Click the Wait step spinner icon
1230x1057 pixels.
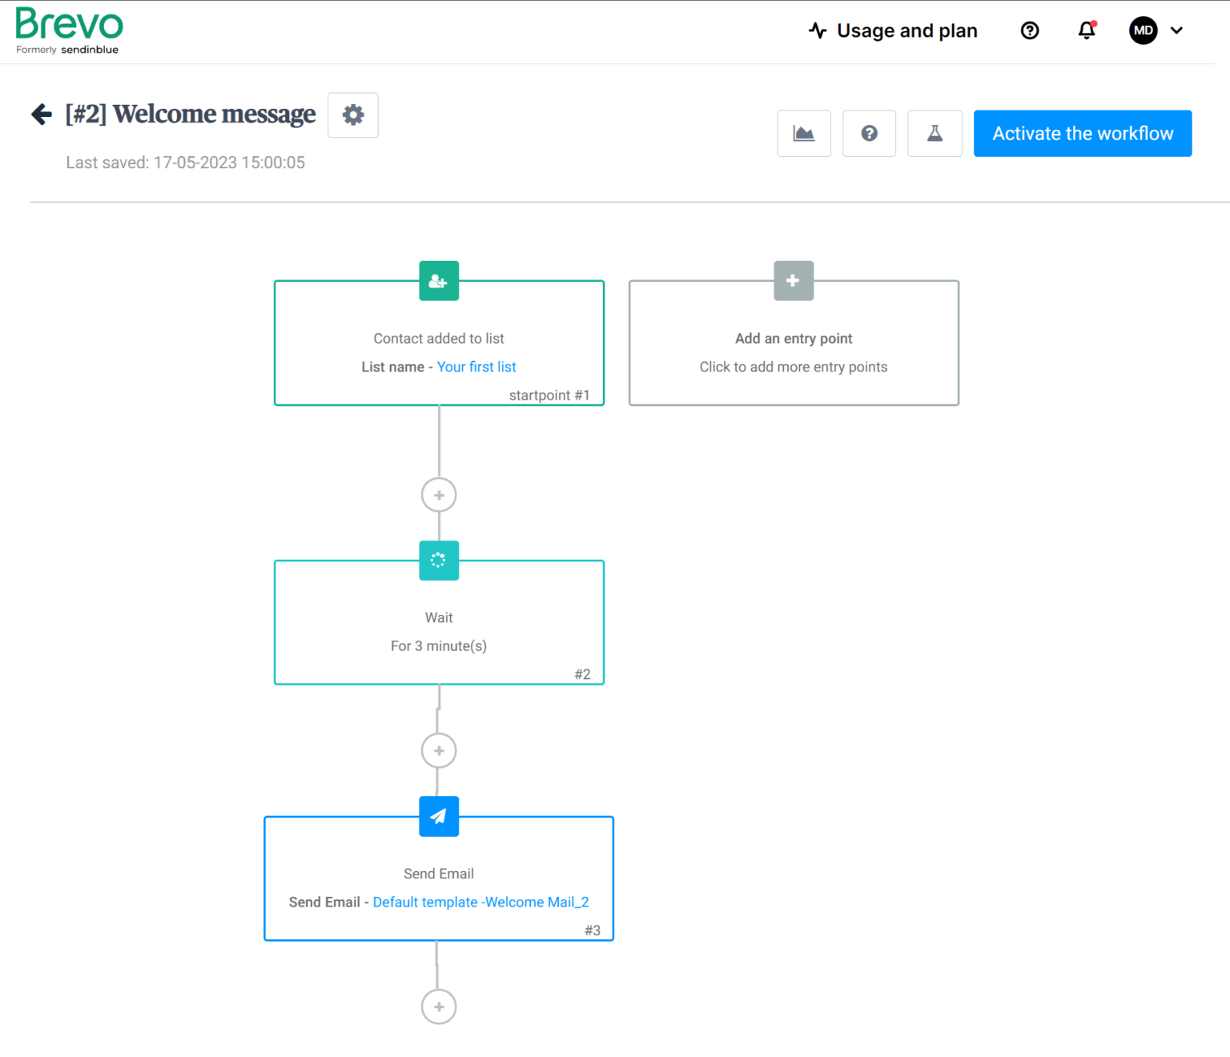(438, 561)
